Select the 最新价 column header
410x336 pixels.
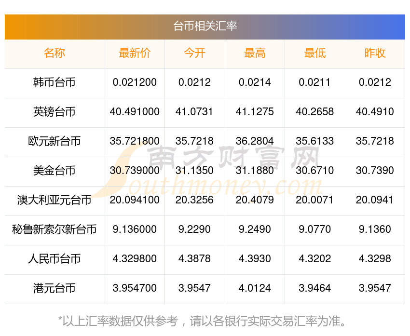135,53
